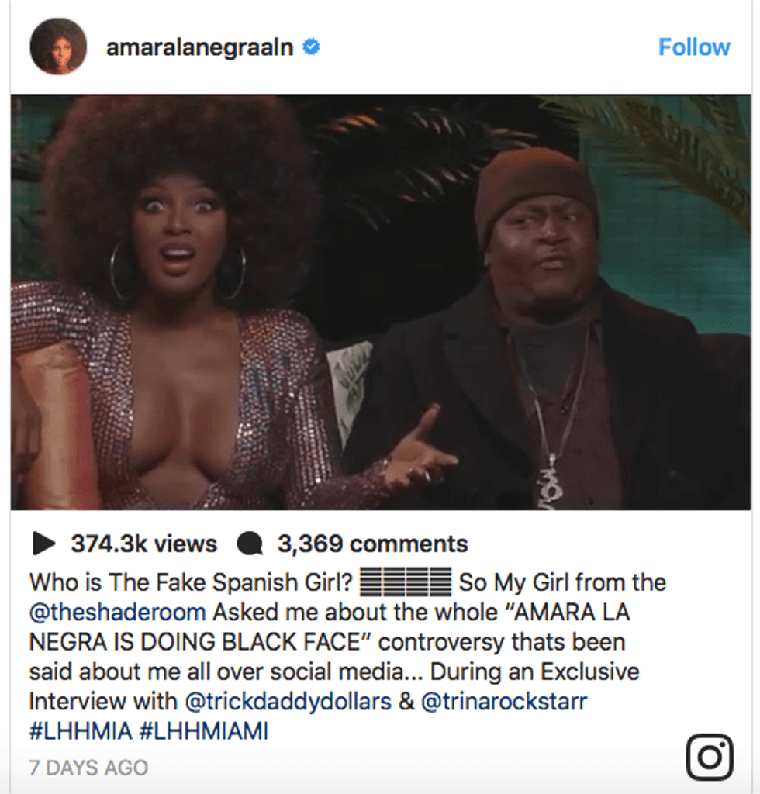Open the Instagram logo icon

(710, 757)
